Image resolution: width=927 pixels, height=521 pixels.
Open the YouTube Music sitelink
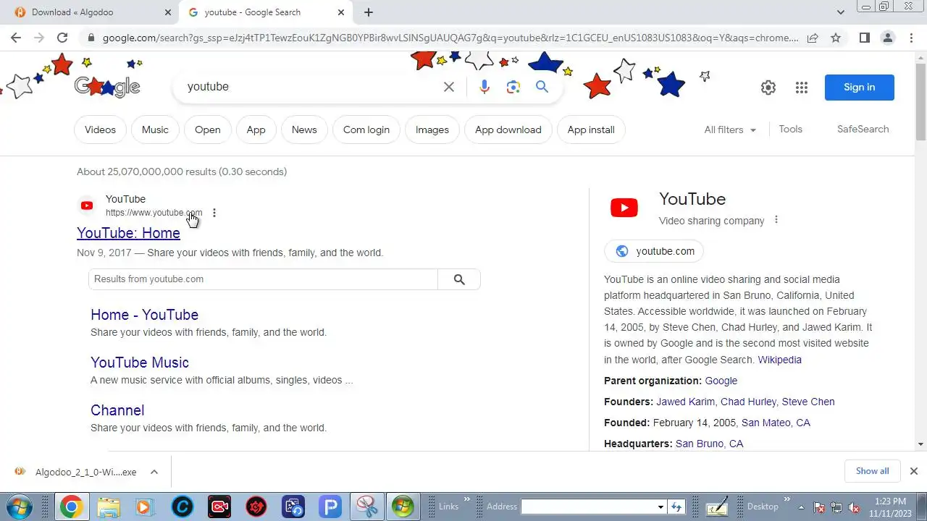pyautogui.click(x=140, y=363)
